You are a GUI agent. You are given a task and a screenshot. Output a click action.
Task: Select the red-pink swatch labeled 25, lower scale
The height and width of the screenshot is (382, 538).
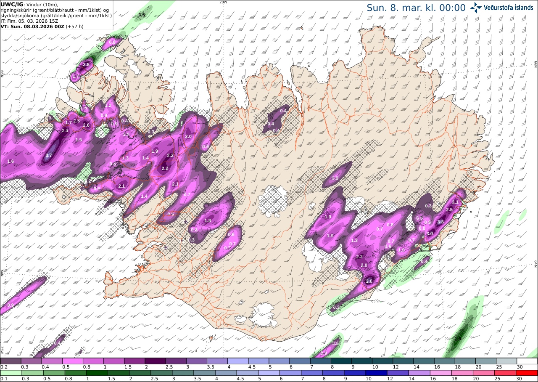pyautogui.click(x=506, y=373)
